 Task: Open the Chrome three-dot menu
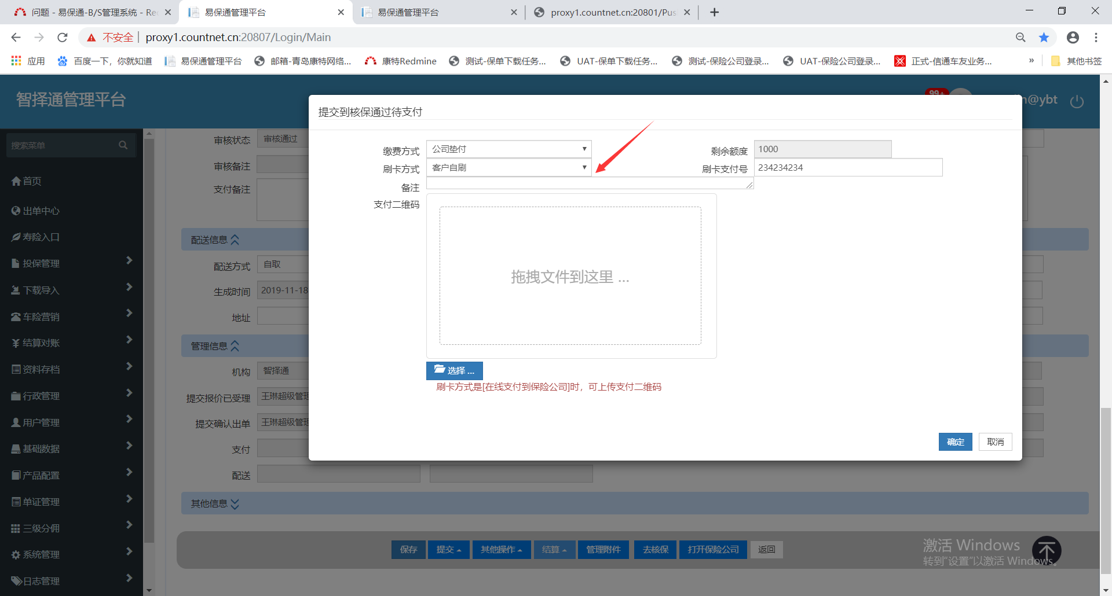(x=1096, y=38)
